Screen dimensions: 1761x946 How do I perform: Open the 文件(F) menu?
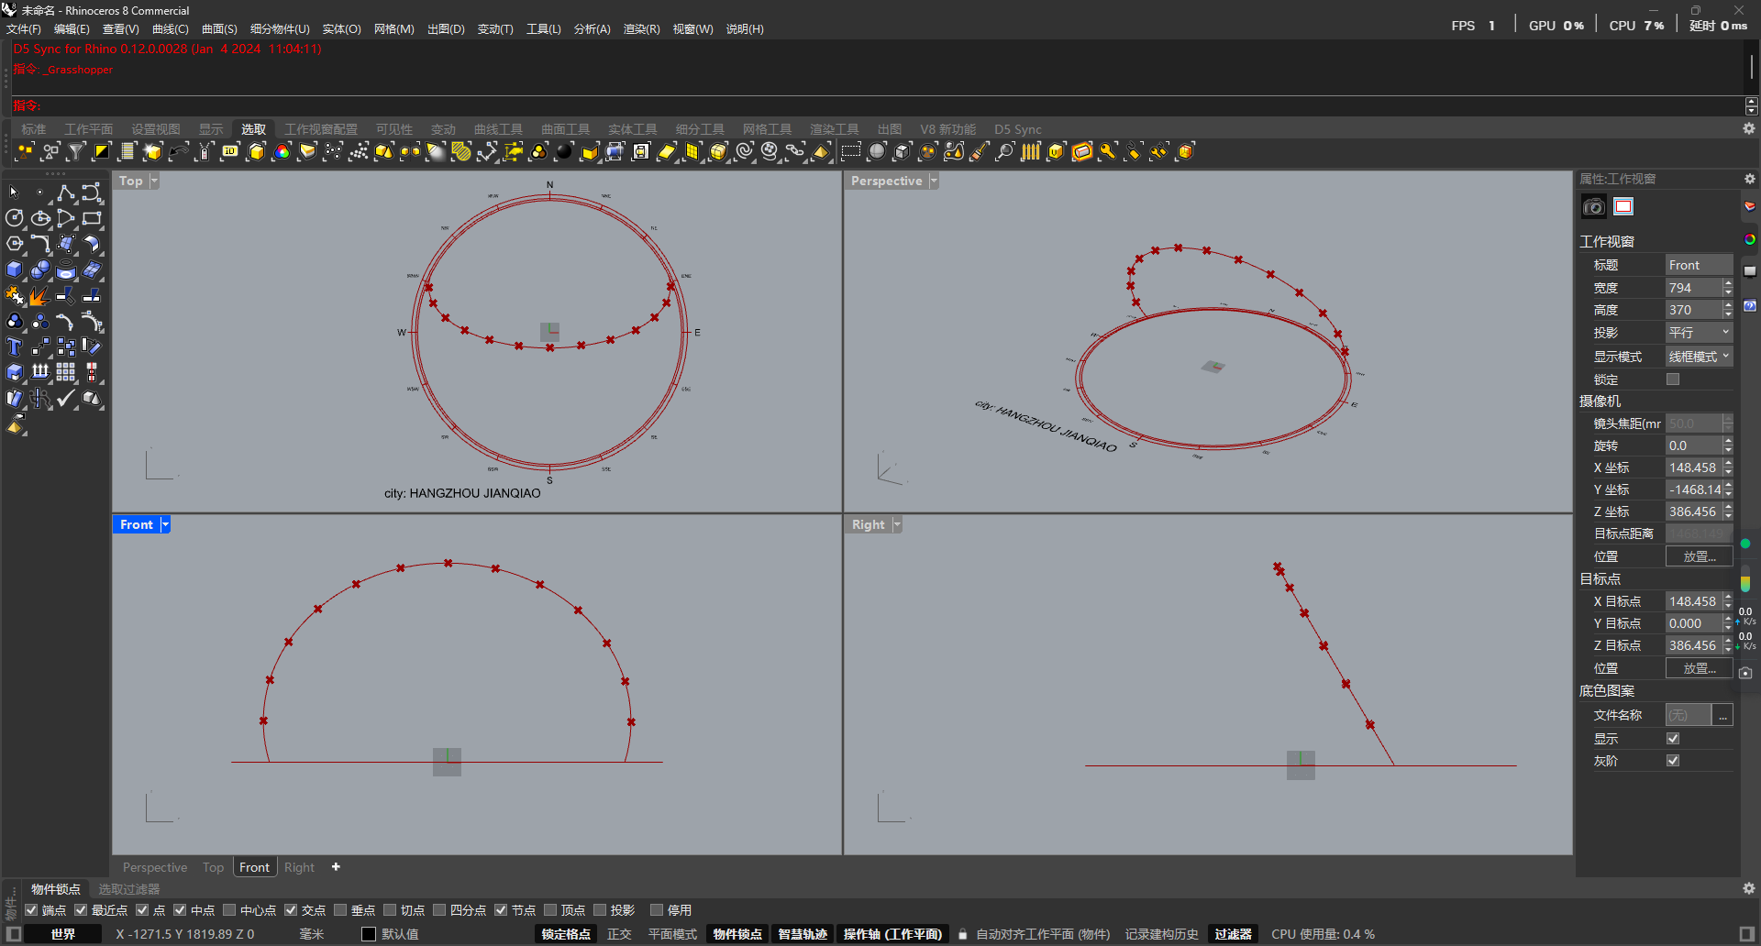(24, 29)
